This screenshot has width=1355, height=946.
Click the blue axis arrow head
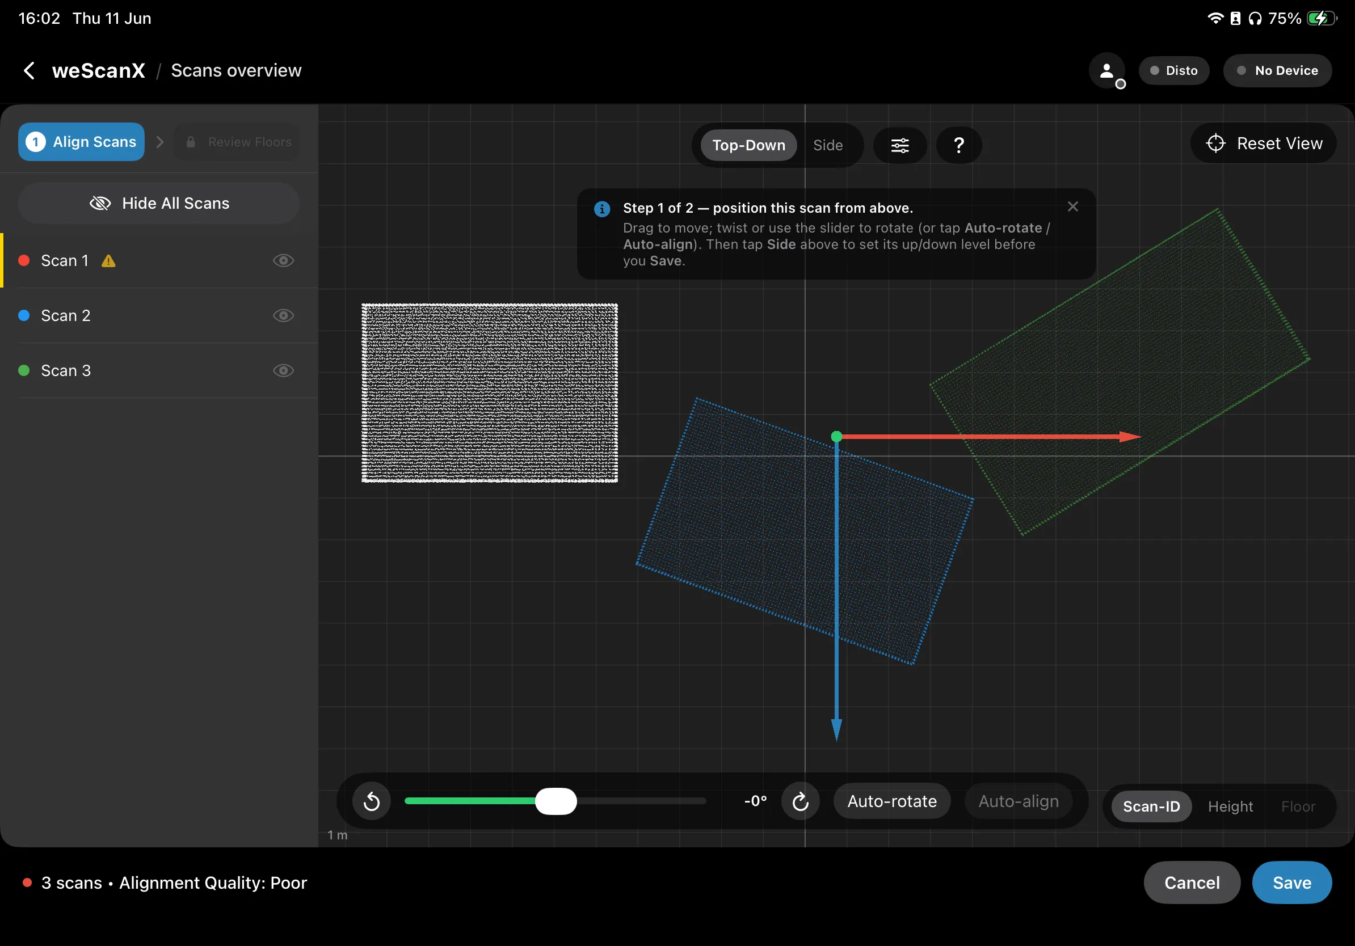836,729
